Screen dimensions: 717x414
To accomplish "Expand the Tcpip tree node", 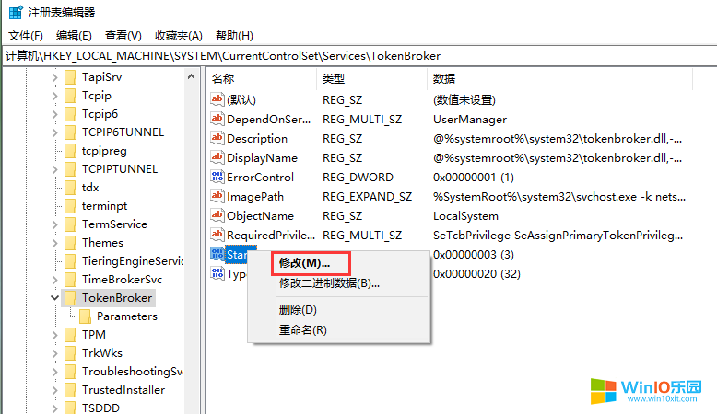I will click(55, 96).
